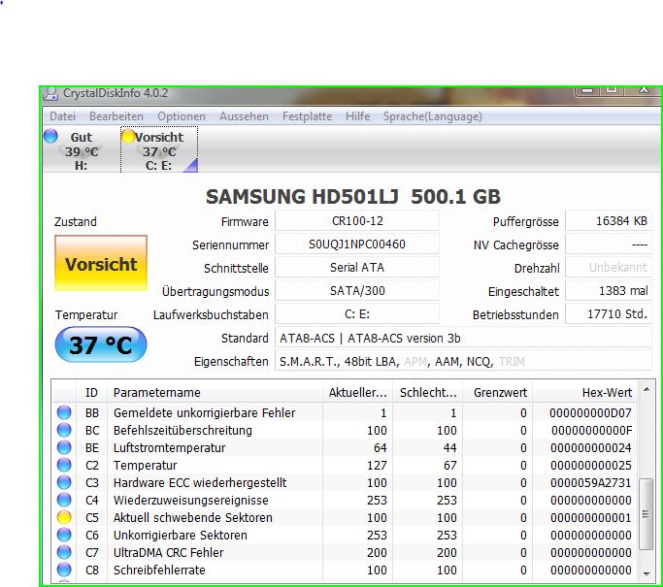Select the Temperatur row C2
663x587 pixels.
click(345, 465)
